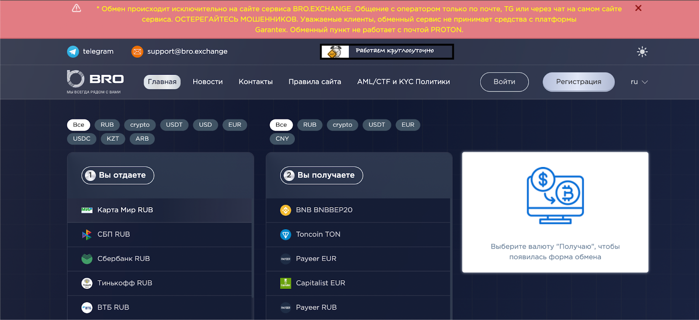Go to Главная menu item
The width and height of the screenshot is (699, 320).
(162, 82)
